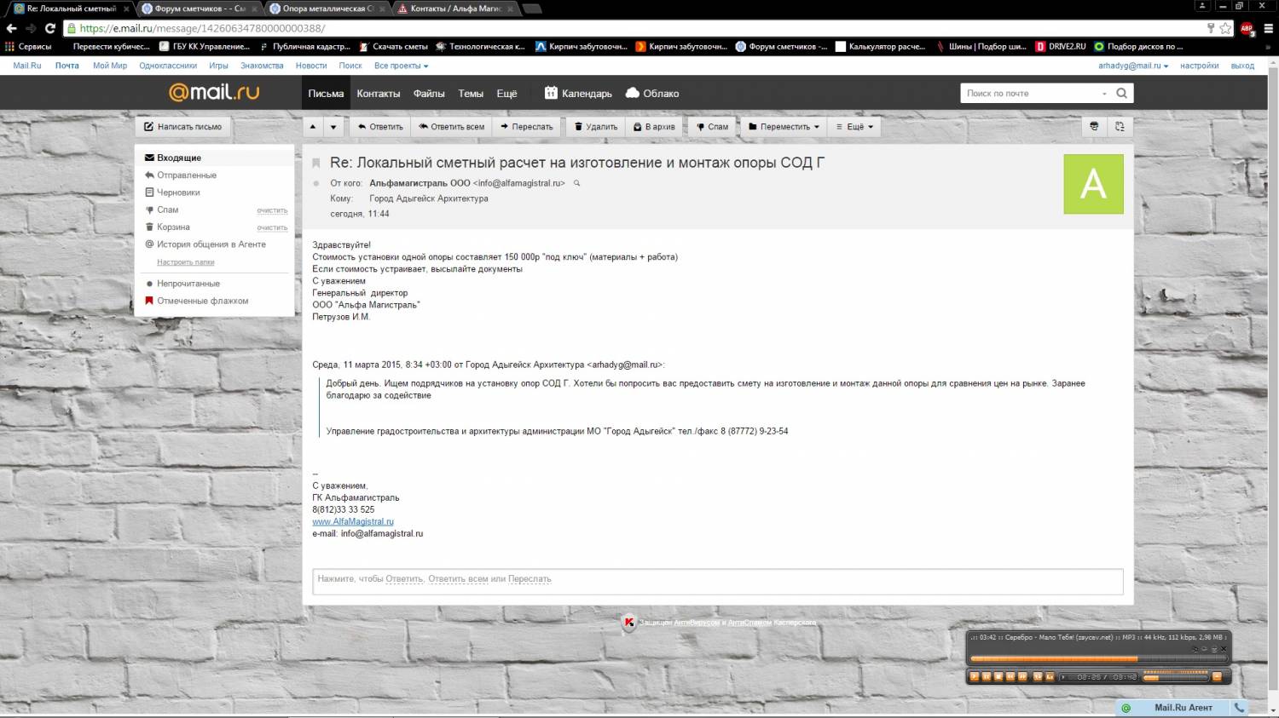Click the Написать письмо compose button
The image size is (1279, 718).
pyautogui.click(x=182, y=127)
